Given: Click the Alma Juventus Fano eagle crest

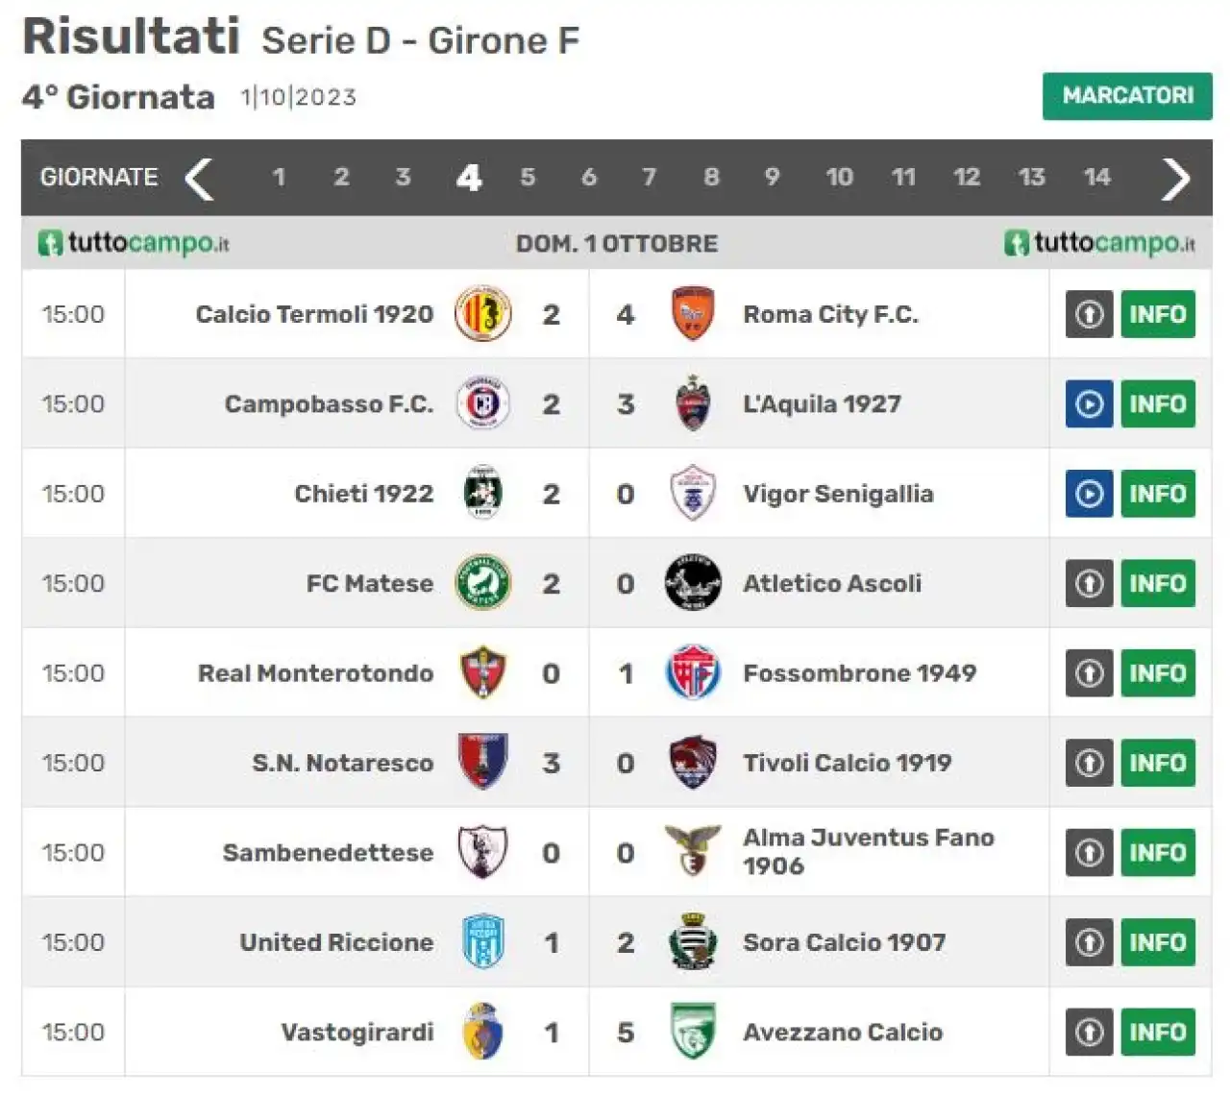Looking at the screenshot, I should coord(692,851).
